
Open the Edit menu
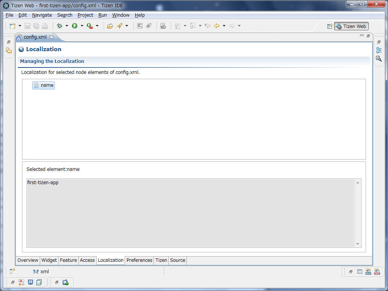pyautogui.click(x=22, y=15)
